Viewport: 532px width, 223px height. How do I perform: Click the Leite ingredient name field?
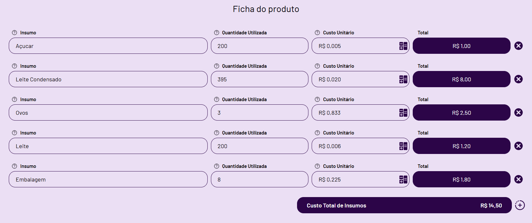108,146
